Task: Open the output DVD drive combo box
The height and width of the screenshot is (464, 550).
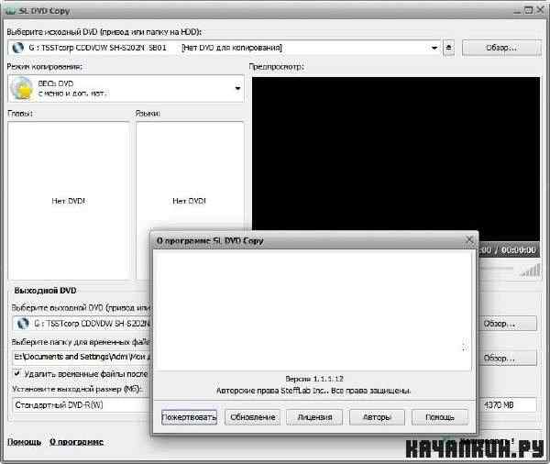Action: point(82,324)
